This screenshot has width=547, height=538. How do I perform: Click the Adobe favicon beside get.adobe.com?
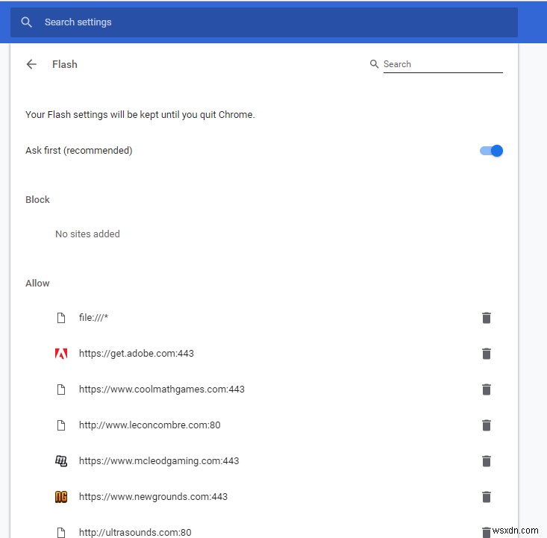click(61, 354)
